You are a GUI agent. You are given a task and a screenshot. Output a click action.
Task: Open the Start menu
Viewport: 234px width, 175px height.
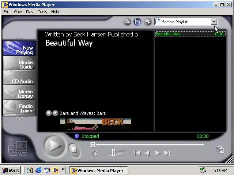pos(11,170)
